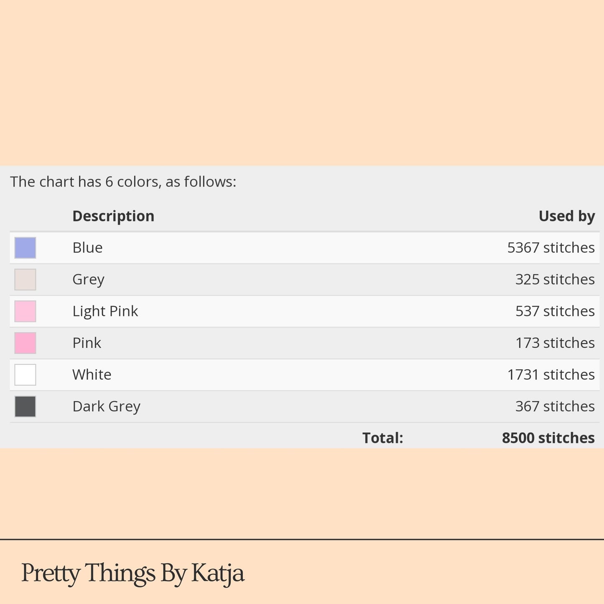Click the 8500 stitches total

548,438
